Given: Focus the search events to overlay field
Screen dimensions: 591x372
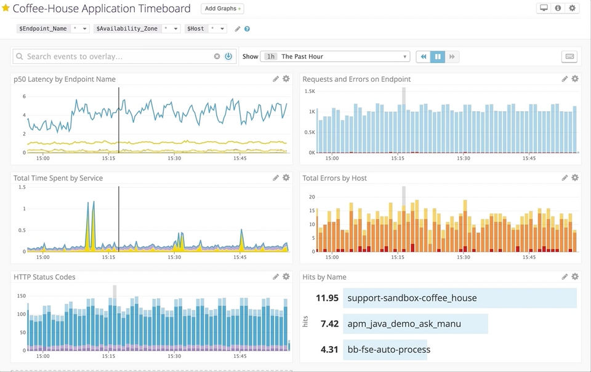Looking at the screenshot, I should tap(117, 57).
